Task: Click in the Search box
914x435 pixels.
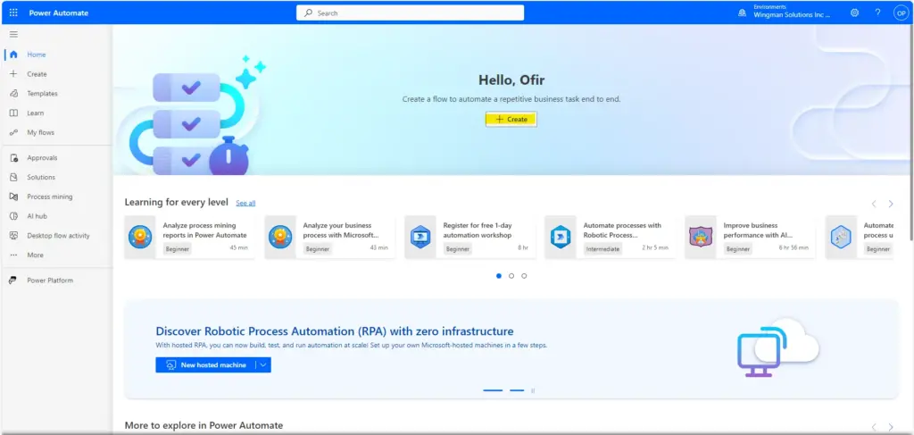Action: click(411, 13)
